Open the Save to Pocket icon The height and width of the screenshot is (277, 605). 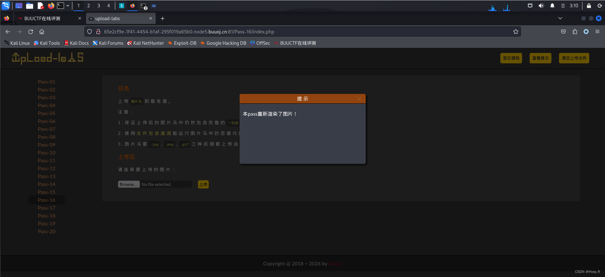tap(563, 32)
